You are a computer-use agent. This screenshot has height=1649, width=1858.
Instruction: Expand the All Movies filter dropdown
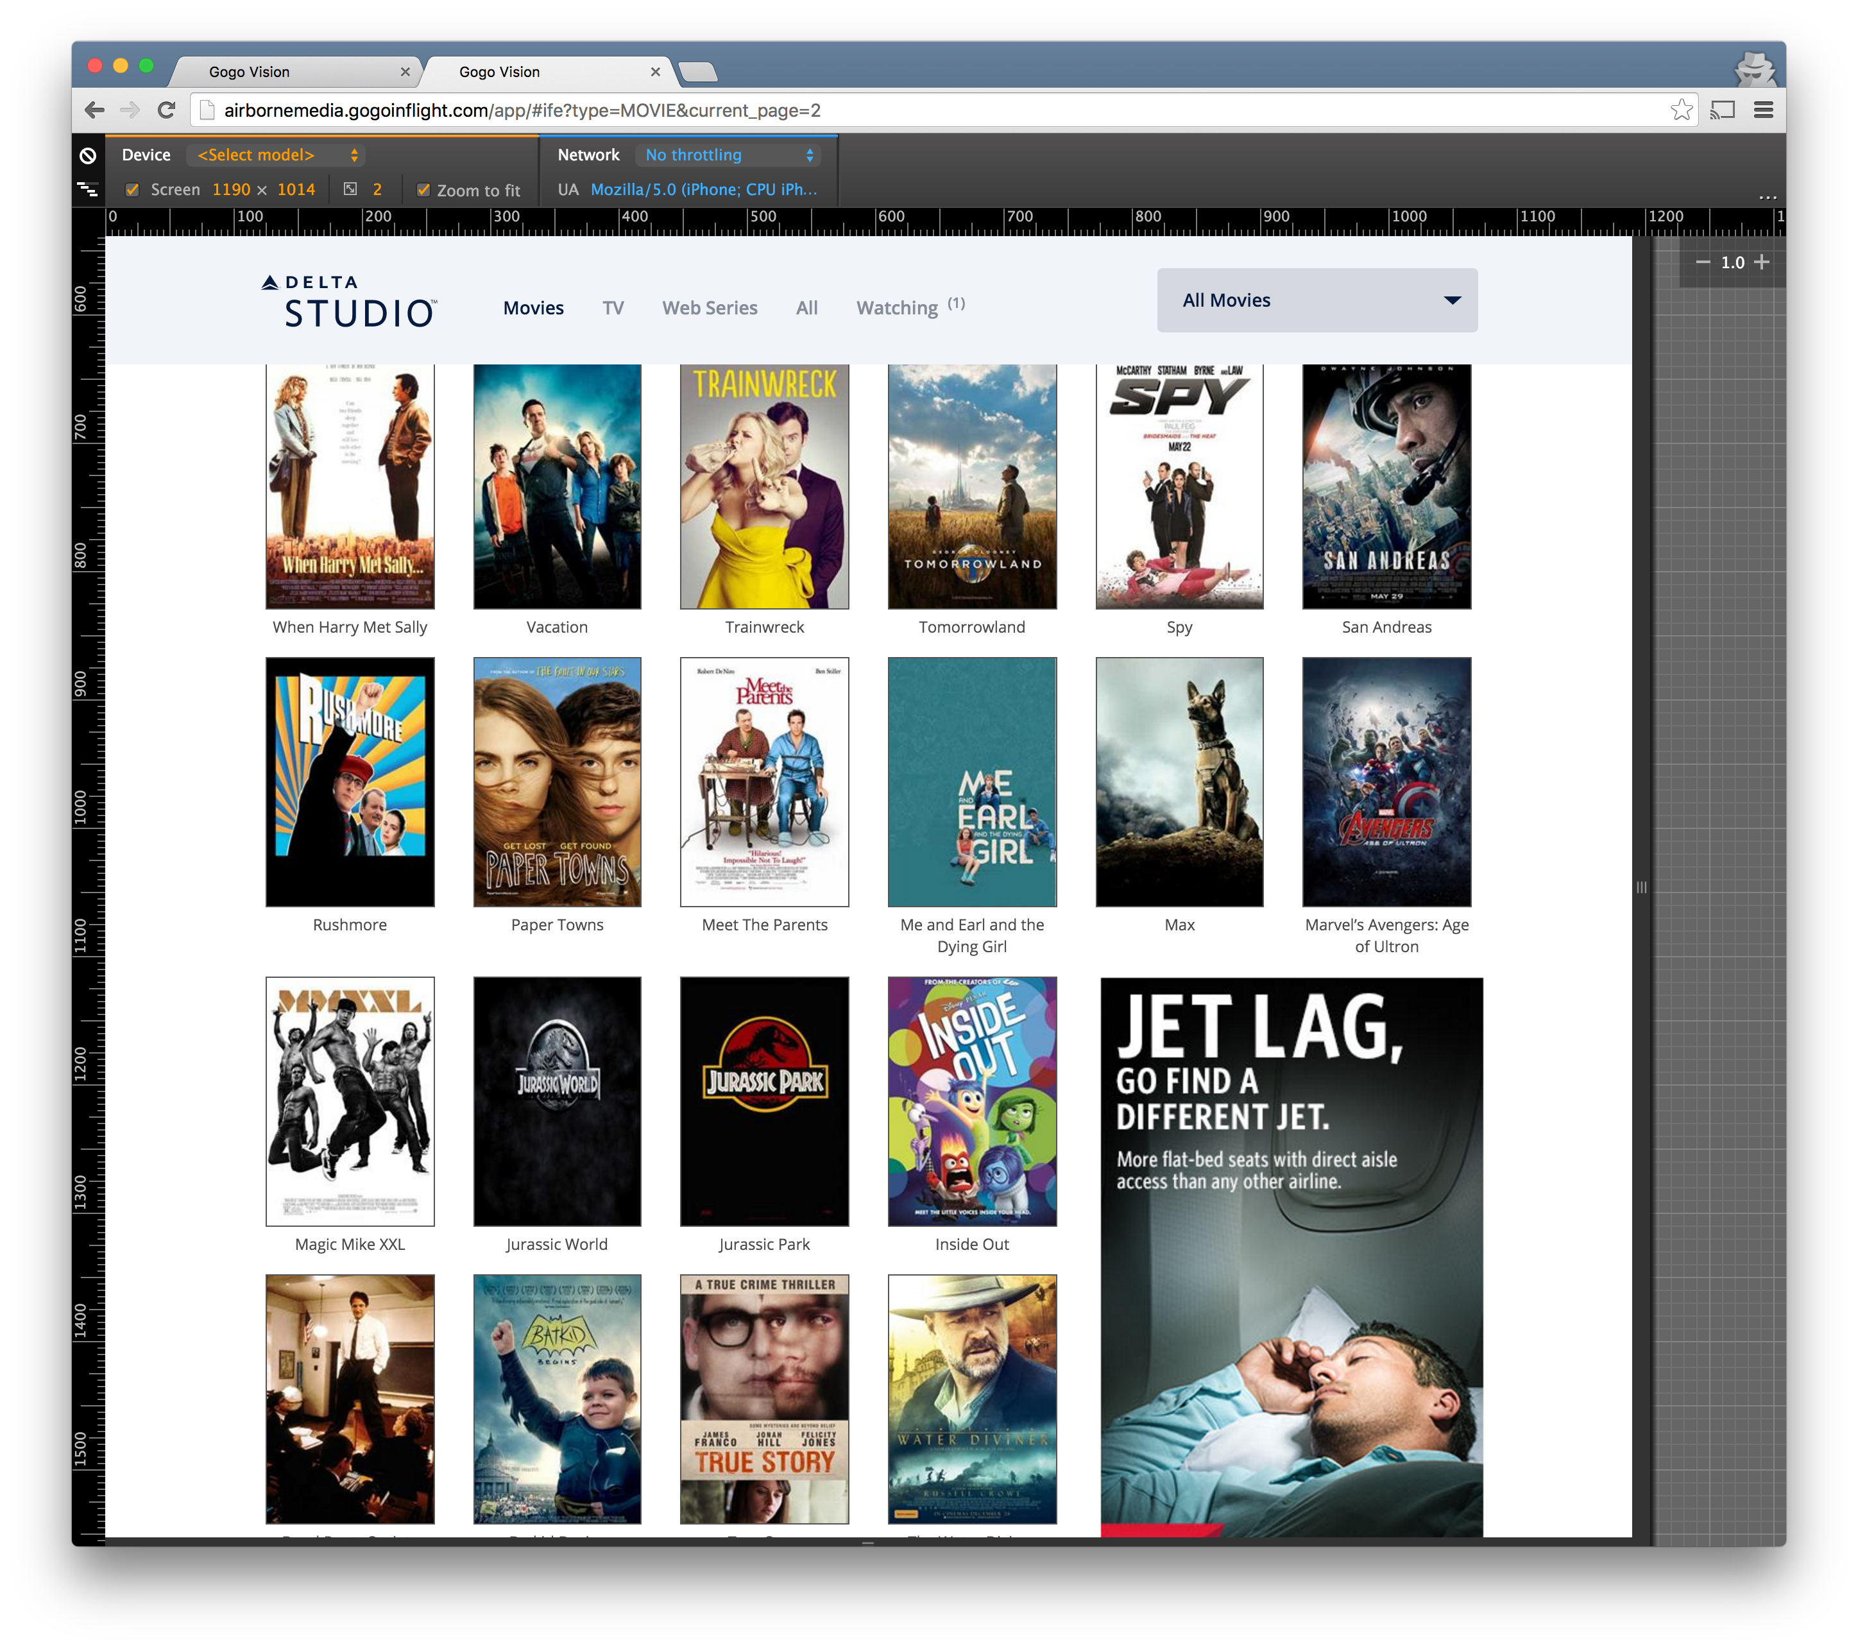[1317, 300]
